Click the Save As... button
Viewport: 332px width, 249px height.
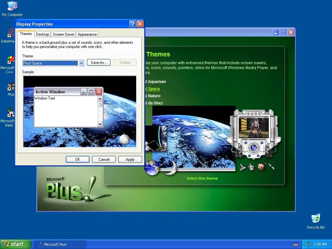tap(99, 63)
